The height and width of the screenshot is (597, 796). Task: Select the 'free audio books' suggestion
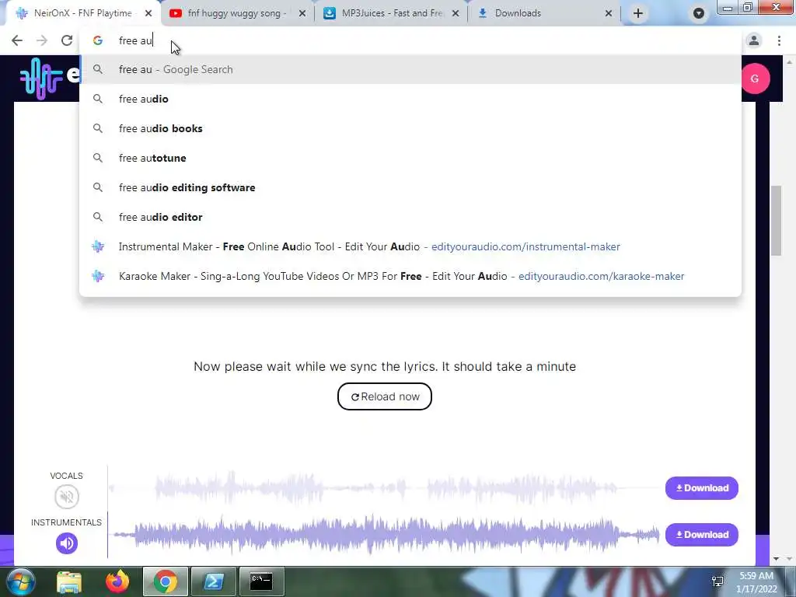[x=410, y=128]
